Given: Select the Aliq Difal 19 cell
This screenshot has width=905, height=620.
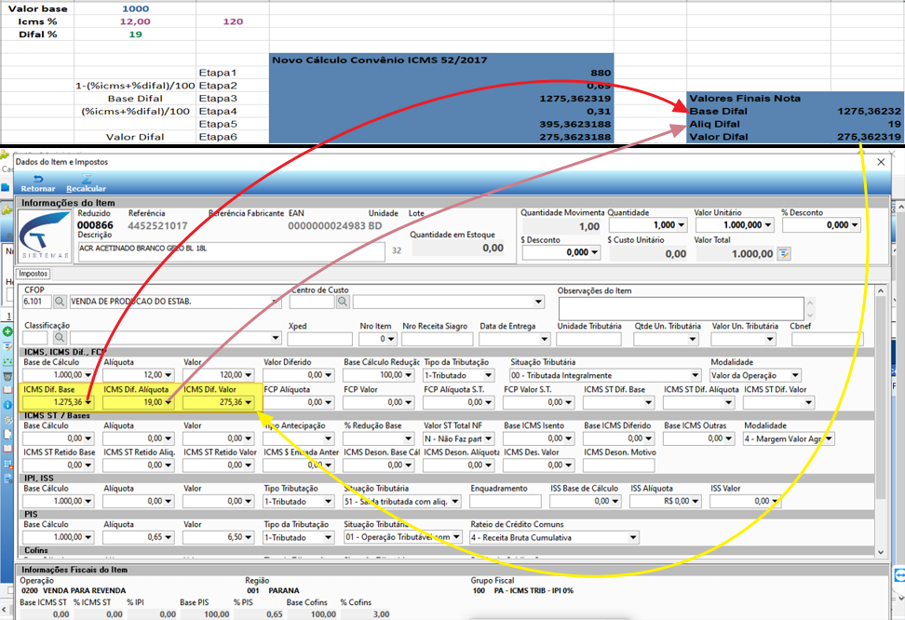Looking at the screenshot, I should point(868,124).
